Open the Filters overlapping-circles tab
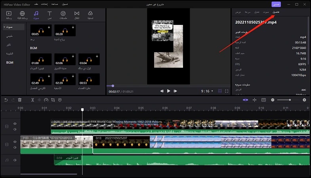 coord(90,15)
